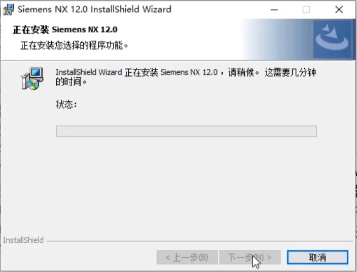
Task: Click the disabled 下一步(N) next button
Action: [x=250, y=257]
